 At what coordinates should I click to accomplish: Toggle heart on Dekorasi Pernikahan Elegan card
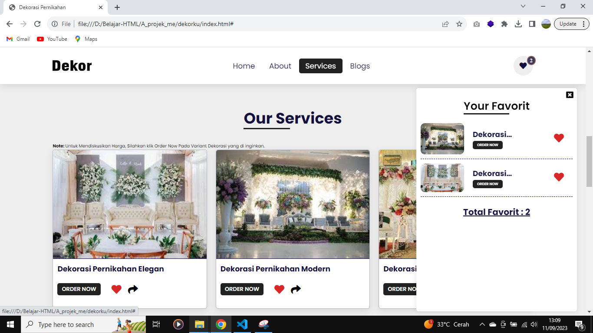pos(116,289)
